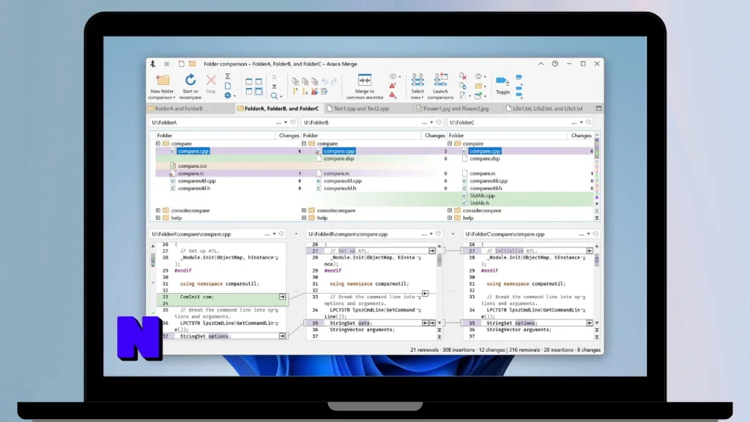Click the redo arrow icon

(x=334, y=81)
